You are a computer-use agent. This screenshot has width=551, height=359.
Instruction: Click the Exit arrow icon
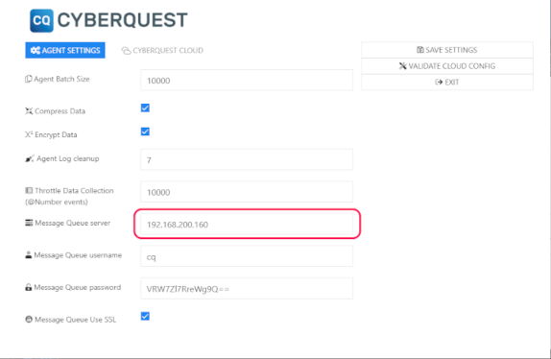[439, 83]
